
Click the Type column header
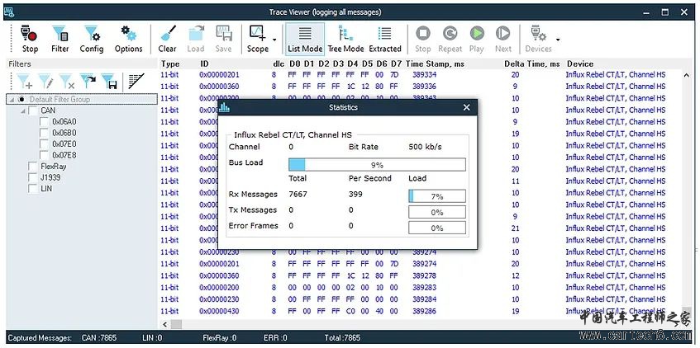[170, 64]
